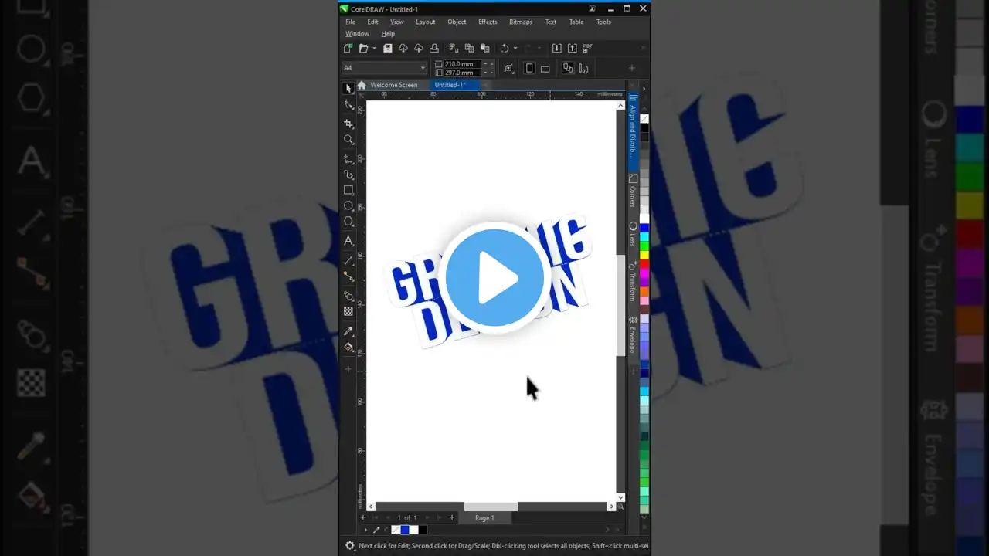989x556 pixels.
Task: Click the Paste icon in toolbar
Action: [x=484, y=48]
